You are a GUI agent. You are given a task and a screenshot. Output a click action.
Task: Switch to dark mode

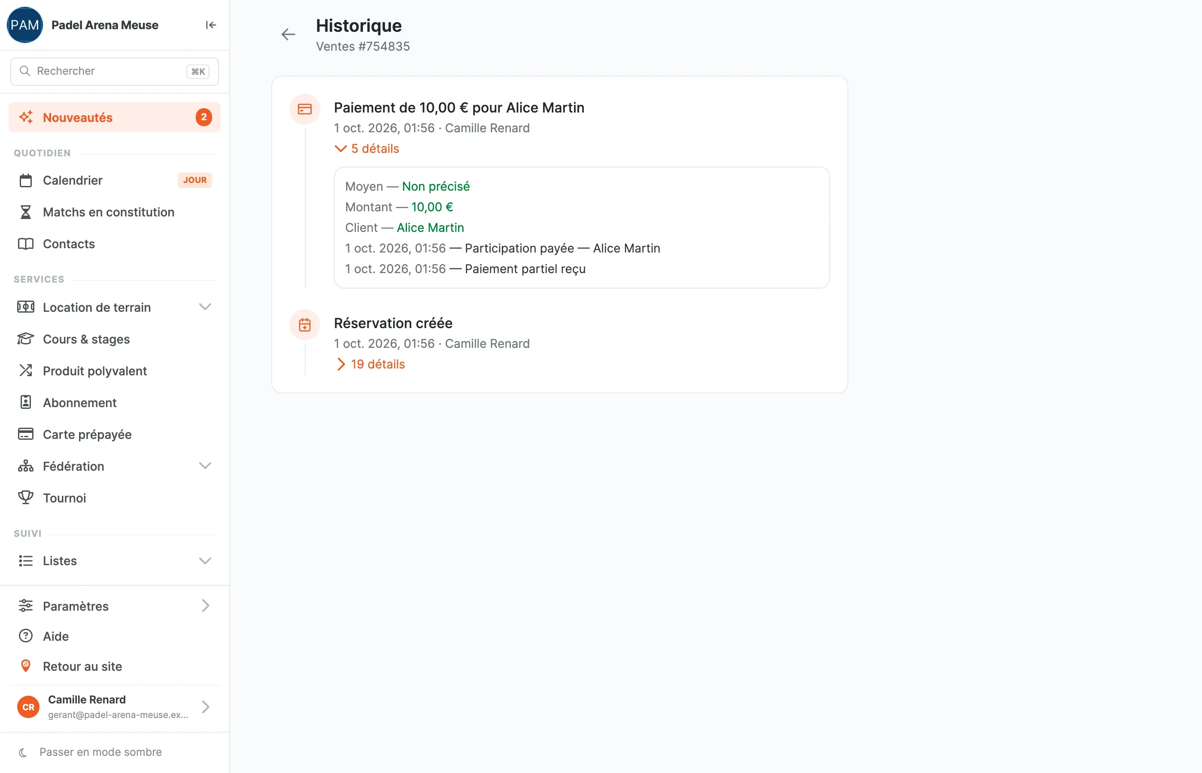90,752
